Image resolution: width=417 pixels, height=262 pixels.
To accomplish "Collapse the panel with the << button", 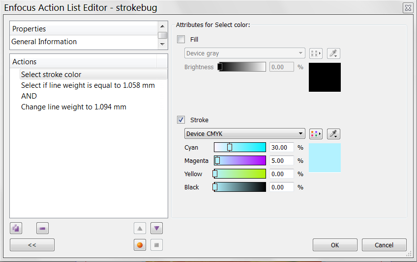I will [32, 245].
